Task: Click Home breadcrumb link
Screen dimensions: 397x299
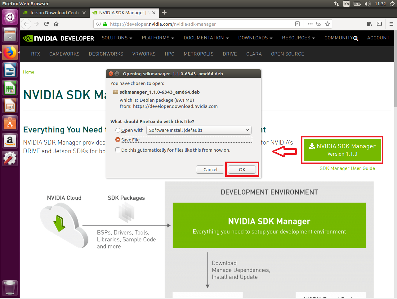Action: pos(29,72)
